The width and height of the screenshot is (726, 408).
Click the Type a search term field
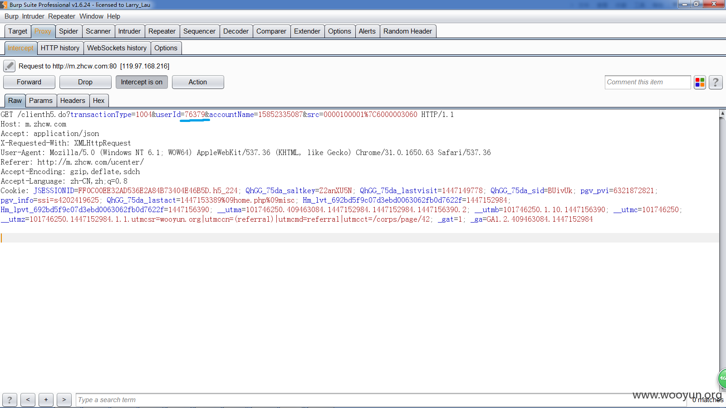coord(381,400)
